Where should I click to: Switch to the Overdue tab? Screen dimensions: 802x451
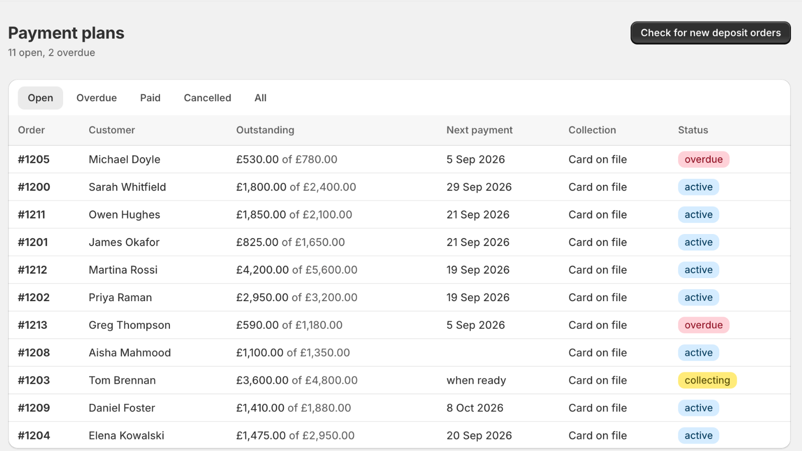click(x=97, y=98)
